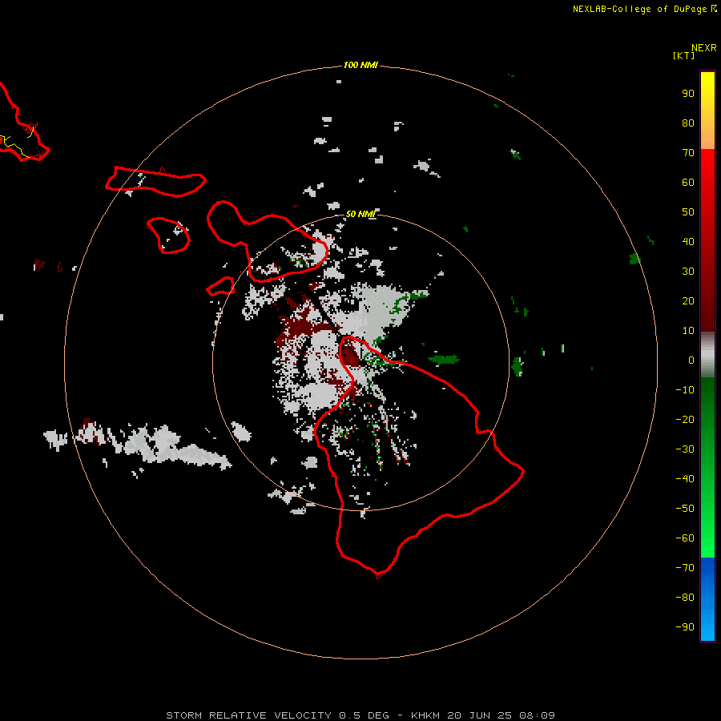Screen dimensions: 721x721
Task: Click the STORM RELATIVE VELOCITY title text
Action: tap(248, 715)
